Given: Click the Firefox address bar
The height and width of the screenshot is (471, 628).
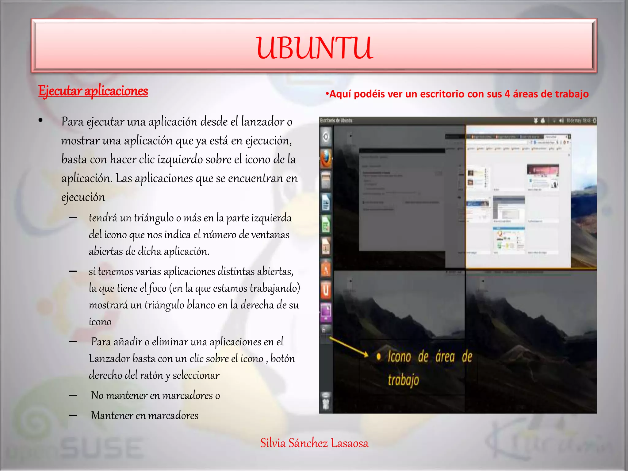Looking at the screenshot, I should 497,143.
